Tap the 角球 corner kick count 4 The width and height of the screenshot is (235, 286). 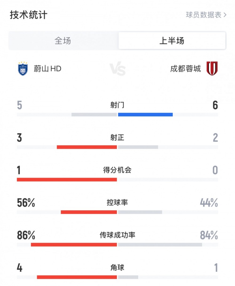click(x=19, y=267)
